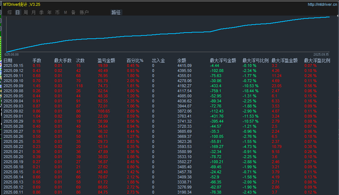Screen dimensions: 339x195
Task: Click profit amount 92.55
Action: (103, 101)
